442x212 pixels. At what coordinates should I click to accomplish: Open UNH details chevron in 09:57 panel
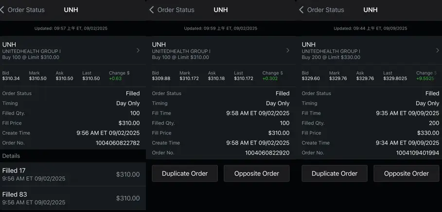[138, 50]
